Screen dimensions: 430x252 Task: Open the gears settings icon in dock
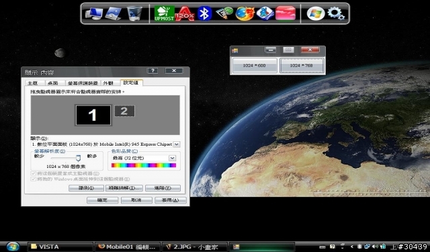point(336,13)
